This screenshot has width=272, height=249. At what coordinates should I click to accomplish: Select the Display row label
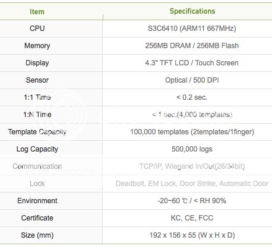coord(37,63)
